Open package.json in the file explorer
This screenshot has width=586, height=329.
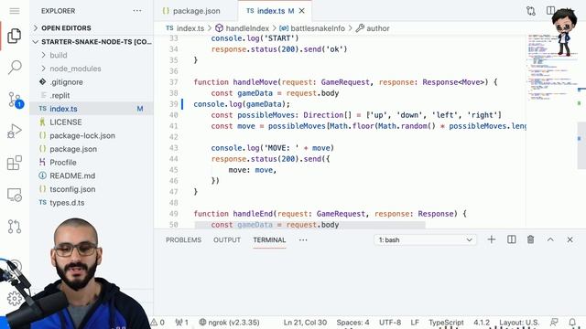click(x=92, y=149)
